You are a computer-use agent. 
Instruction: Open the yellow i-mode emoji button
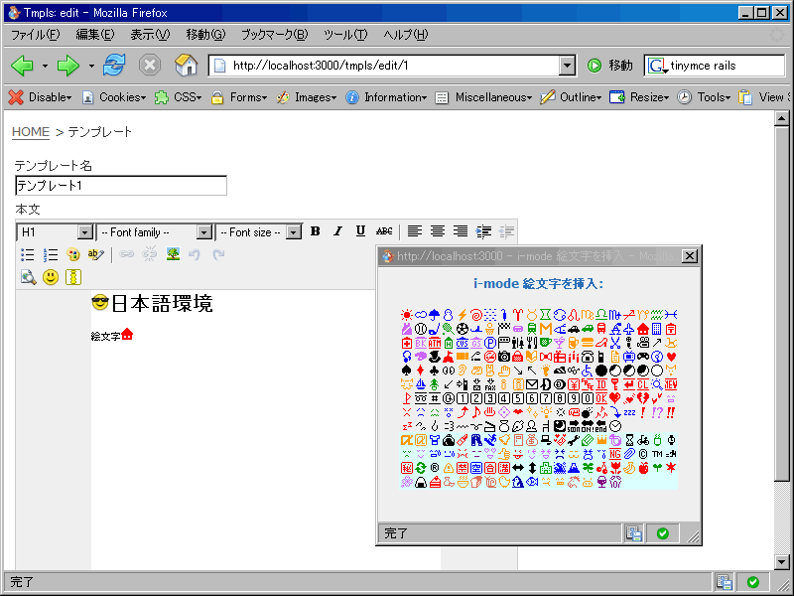point(73,277)
